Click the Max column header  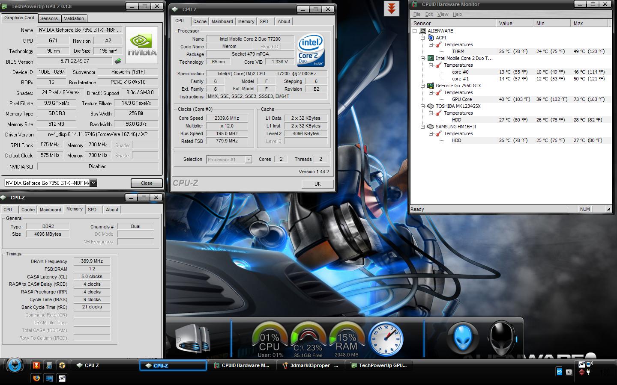[x=589, y=24]
